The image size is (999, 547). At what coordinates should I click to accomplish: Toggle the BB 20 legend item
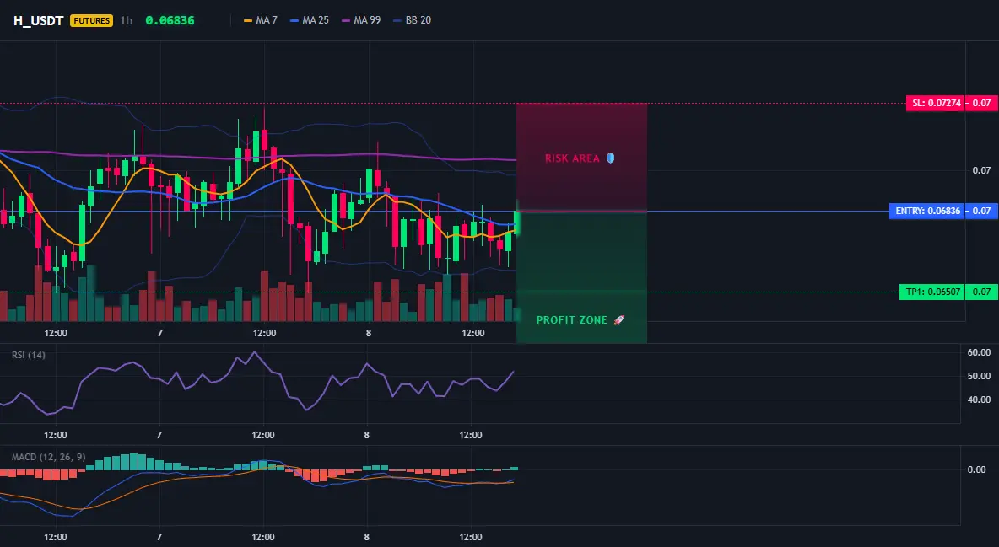pyautogui.click(x=413, y=20)
